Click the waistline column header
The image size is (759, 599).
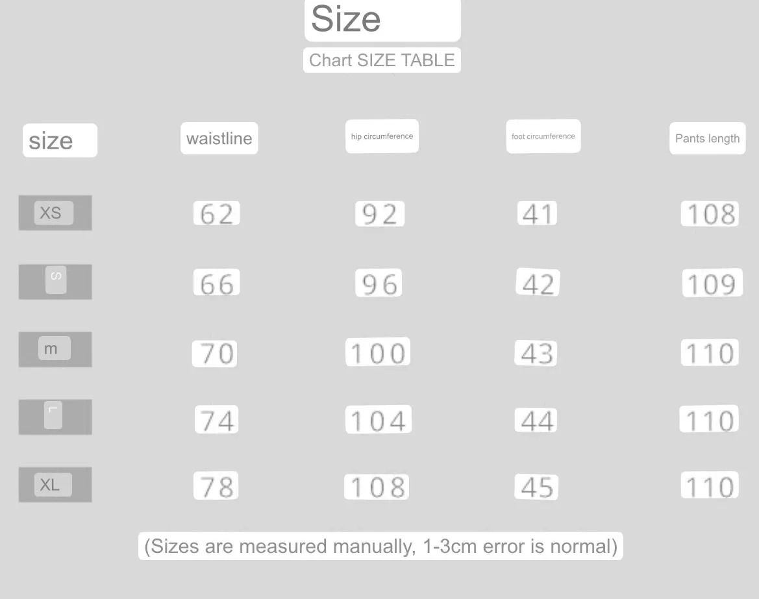[219, 138]
